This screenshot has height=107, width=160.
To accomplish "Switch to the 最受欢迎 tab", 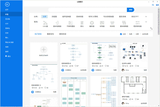I will (x=63, y=34).
